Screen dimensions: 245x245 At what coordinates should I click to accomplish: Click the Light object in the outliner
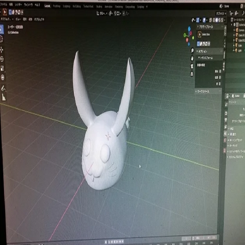[239, 50]
